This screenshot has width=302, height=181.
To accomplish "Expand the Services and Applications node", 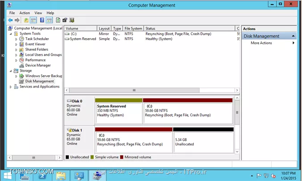I will point(11,87).
